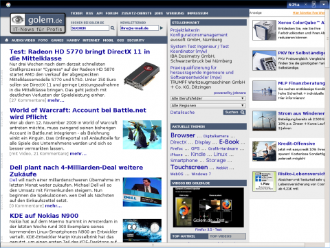This screenshot has height=248, width=330.
Task: Open the KDE auf Nokias N900 headline
Action: pyautogui.click(x=44, y=216)
